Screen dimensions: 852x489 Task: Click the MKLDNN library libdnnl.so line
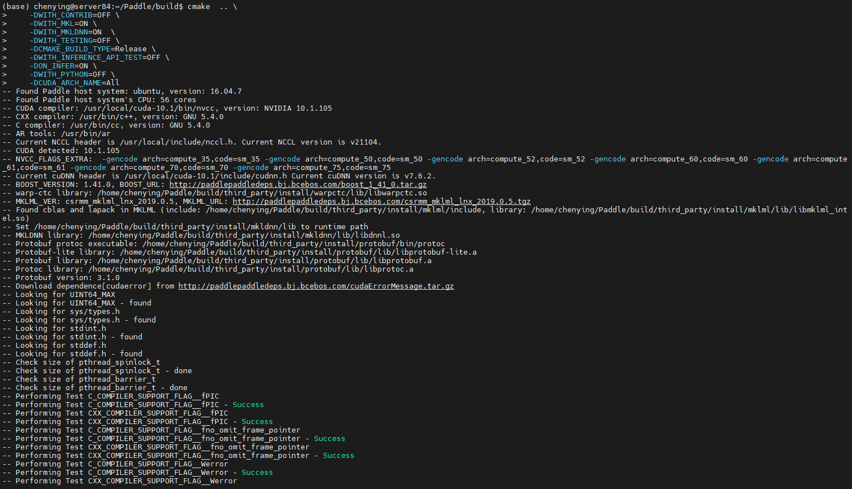(x=201, y=235)
